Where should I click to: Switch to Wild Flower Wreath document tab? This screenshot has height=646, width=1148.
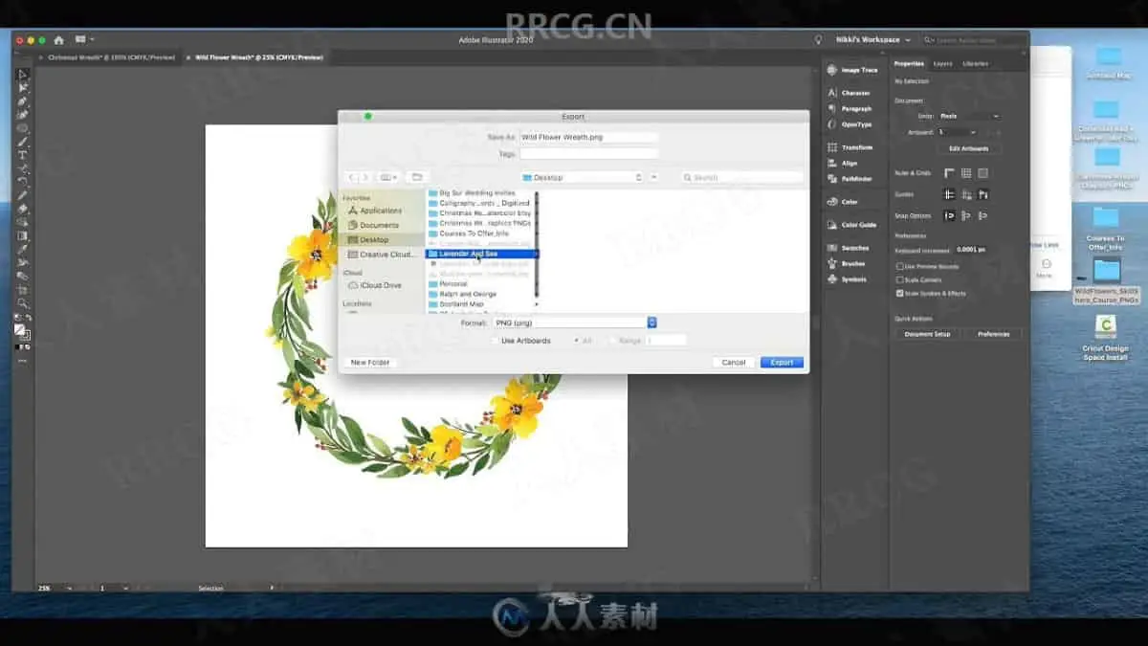coord(259,57)
